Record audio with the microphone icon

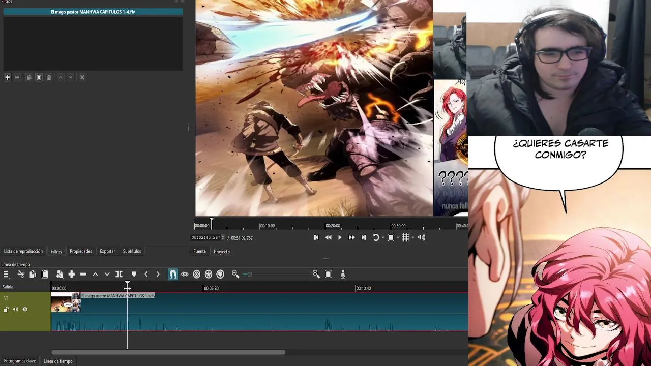tap(343, 274)
